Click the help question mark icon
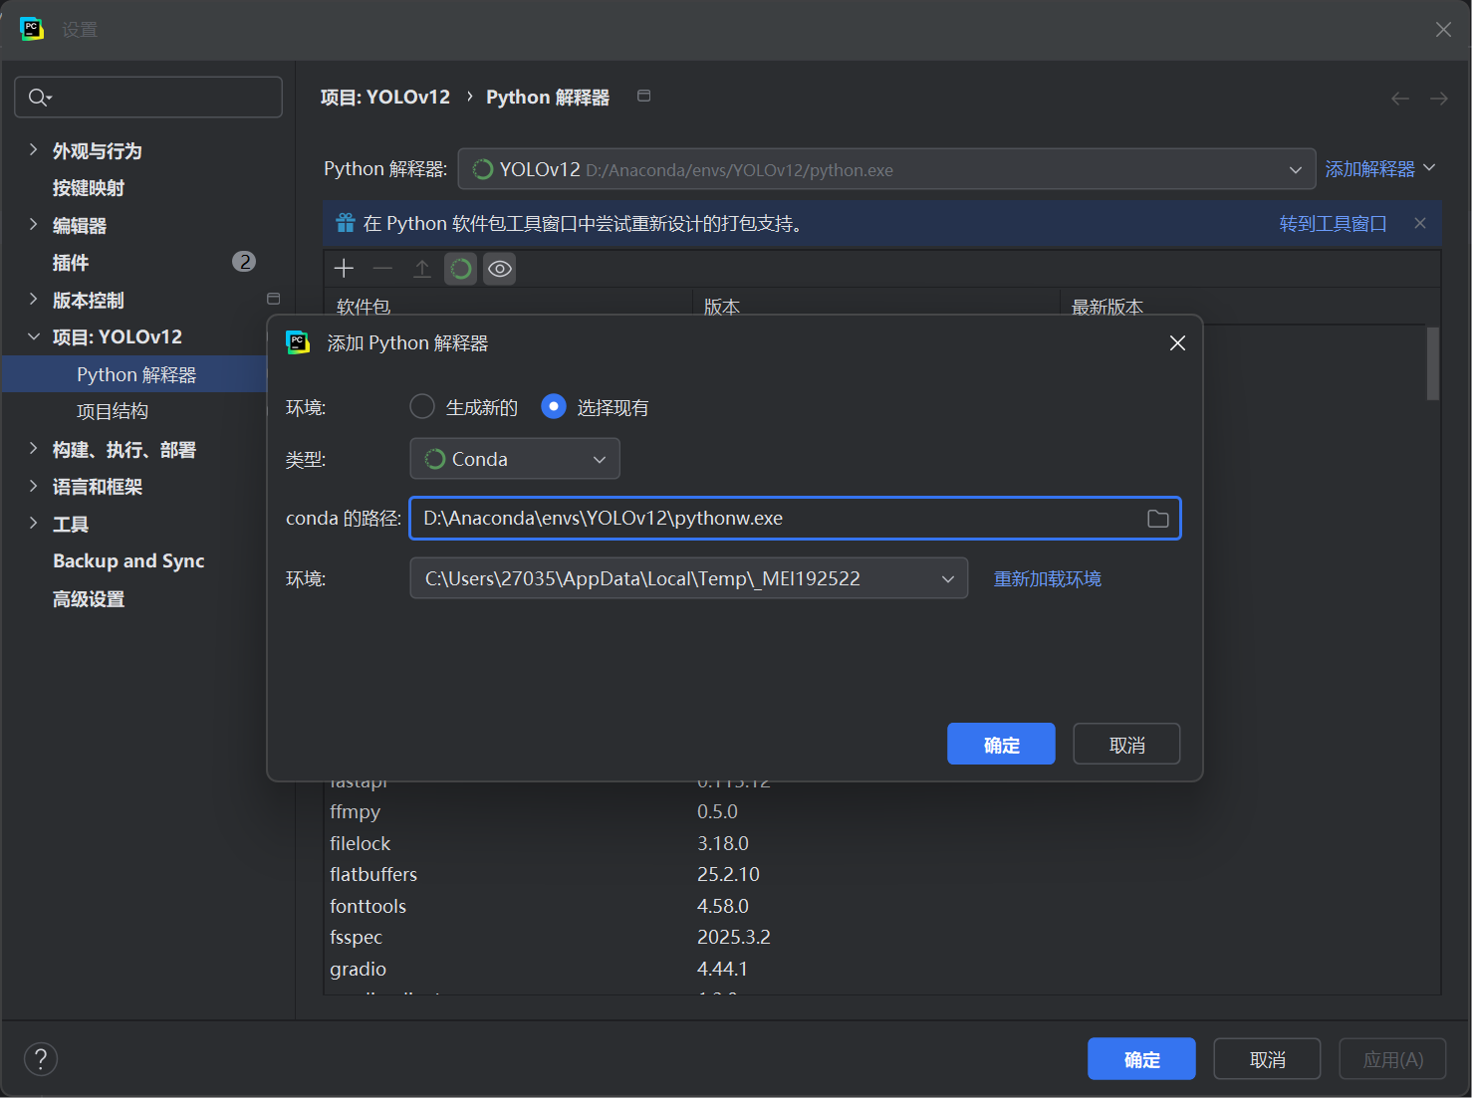 [x=41, y=1059]
